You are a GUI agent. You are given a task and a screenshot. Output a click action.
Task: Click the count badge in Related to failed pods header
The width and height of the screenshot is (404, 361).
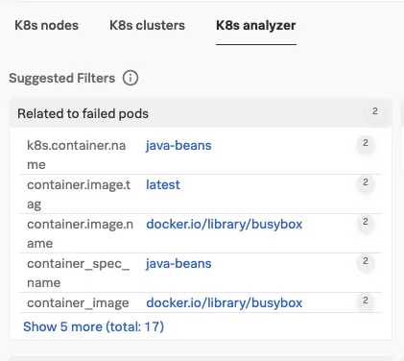pyautogui.click(x=375, y=111)
